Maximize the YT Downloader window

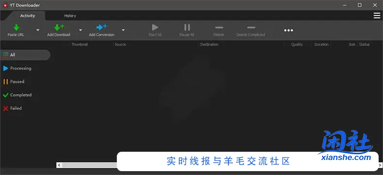[360, 5]
